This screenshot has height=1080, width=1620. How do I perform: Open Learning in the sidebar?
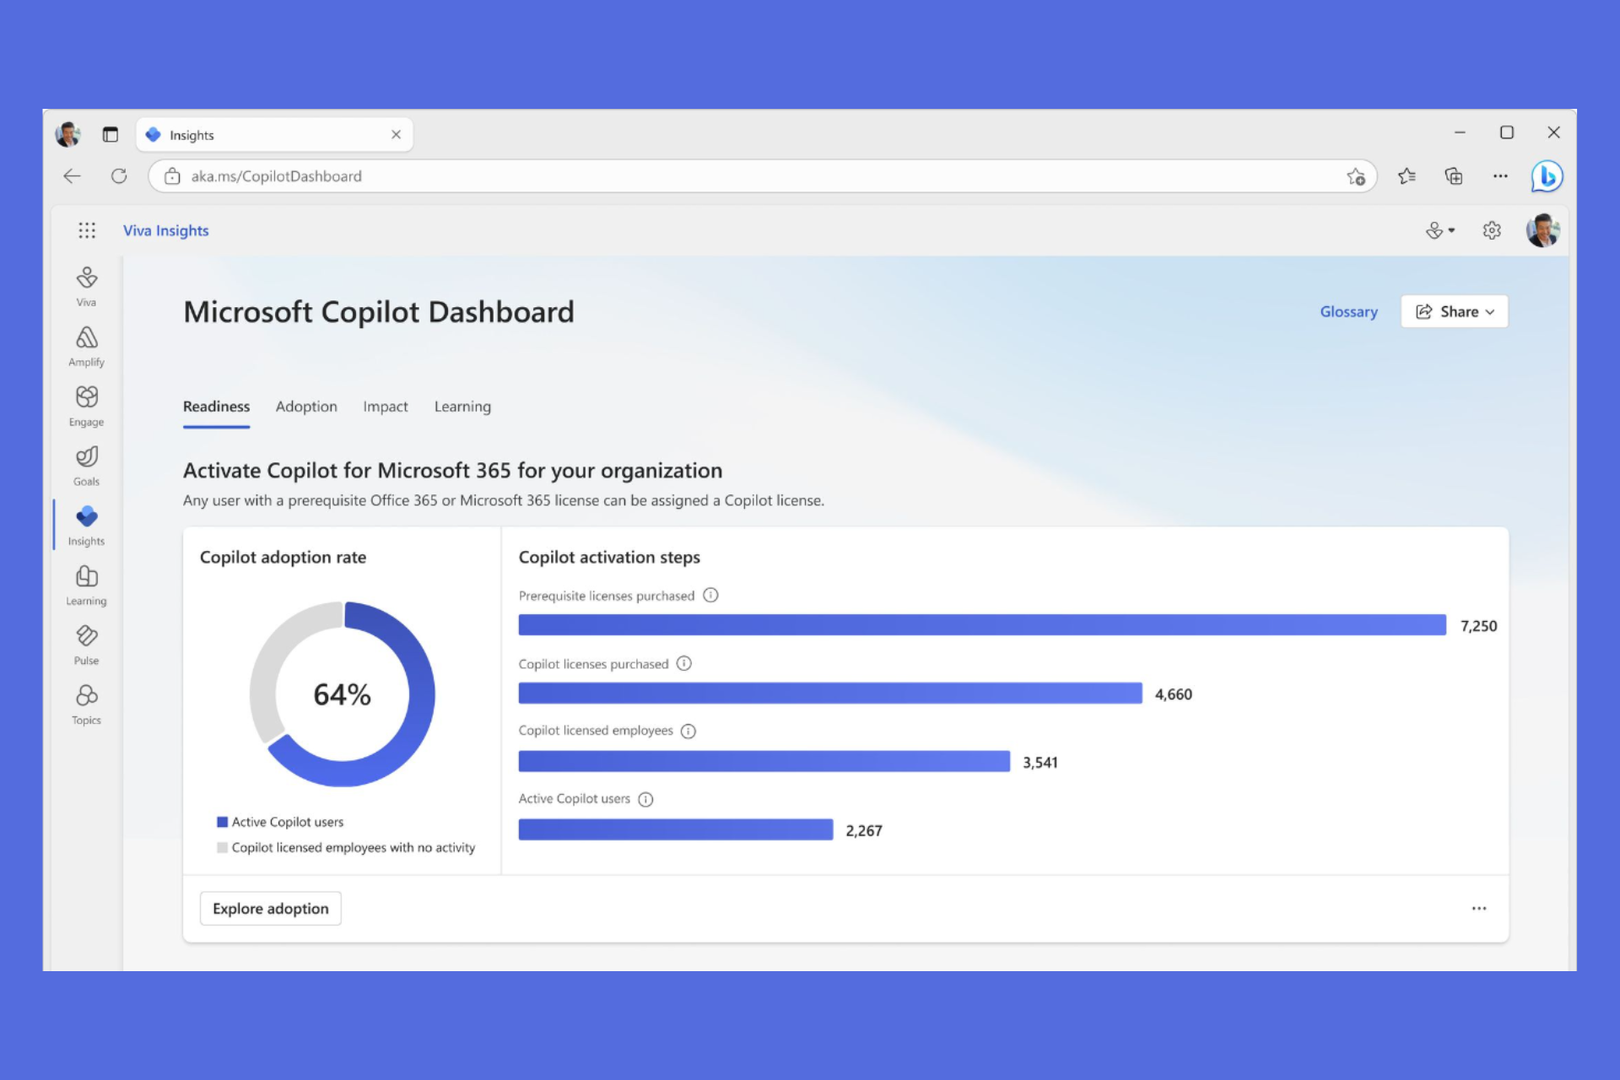tap(86, 586)
